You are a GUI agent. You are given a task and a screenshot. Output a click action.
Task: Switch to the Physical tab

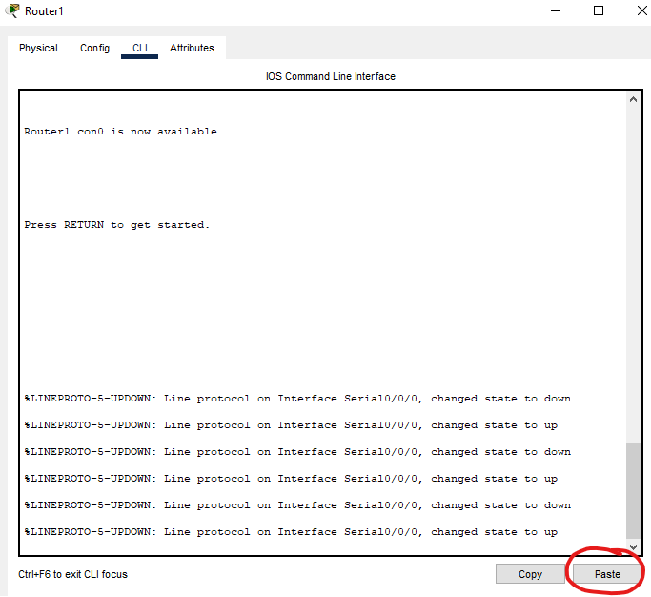(x=38, y=48)
